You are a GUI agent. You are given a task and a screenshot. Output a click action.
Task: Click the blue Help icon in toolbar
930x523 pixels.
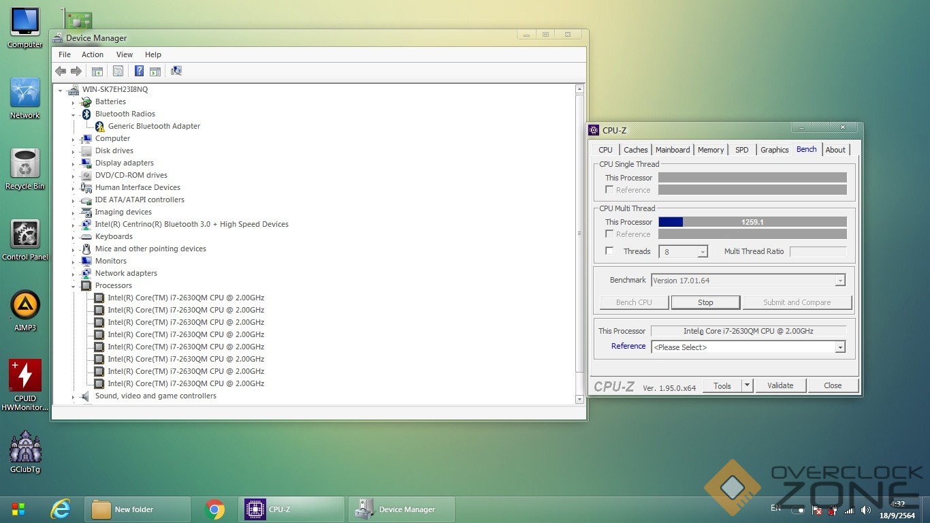coord(139,71)
